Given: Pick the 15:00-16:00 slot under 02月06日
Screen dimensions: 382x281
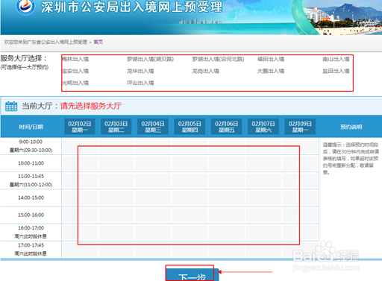Looking at the screenshot, I should coord(227,215).
